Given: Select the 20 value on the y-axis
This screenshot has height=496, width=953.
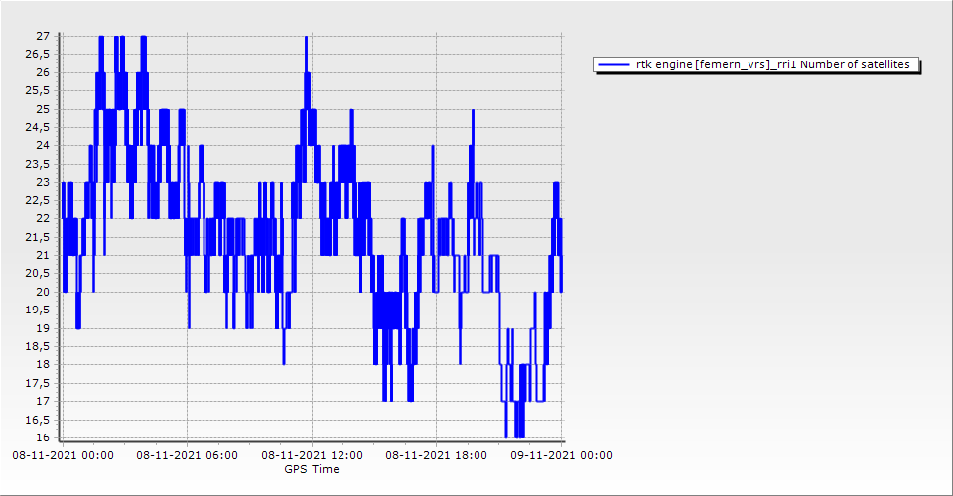Looking at the screenshot, I should tap(43, 292).
